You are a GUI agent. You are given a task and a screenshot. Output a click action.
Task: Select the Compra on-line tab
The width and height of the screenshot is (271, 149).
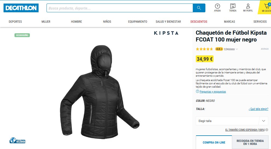click(214, 142)
